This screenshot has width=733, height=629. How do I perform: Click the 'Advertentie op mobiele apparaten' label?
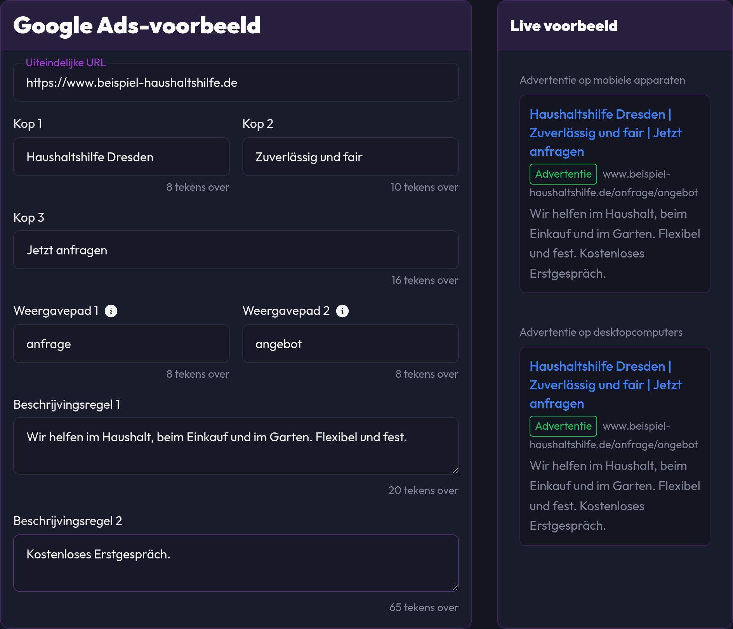point(603,80)
